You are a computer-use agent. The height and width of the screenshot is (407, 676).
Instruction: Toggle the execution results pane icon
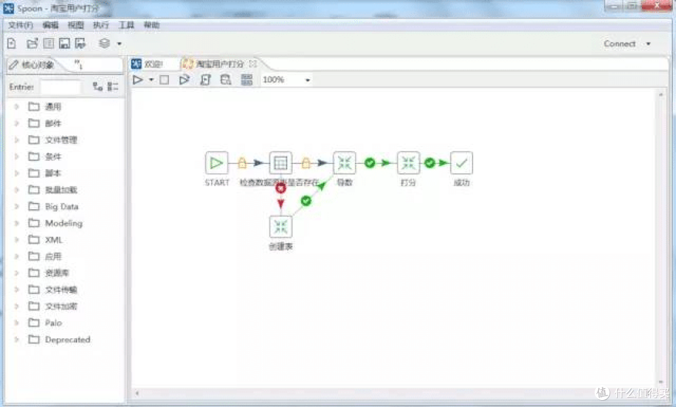(x=247, y=80)
